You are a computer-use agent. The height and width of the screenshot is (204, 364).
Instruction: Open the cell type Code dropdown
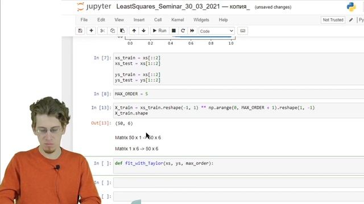(216, 31)
